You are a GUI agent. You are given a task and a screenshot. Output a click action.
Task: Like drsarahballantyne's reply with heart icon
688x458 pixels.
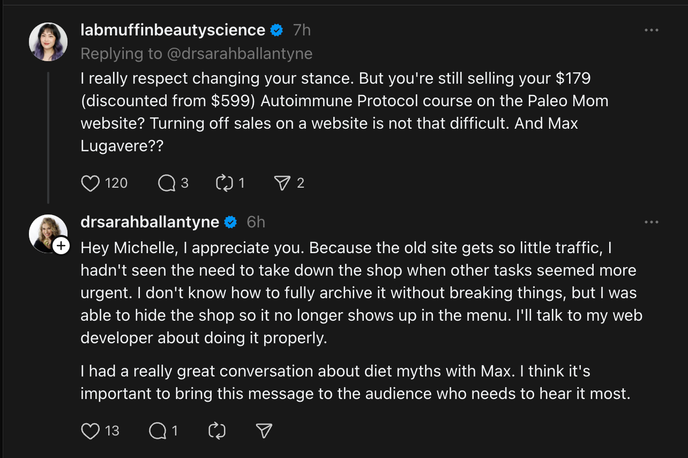point(91,431)
